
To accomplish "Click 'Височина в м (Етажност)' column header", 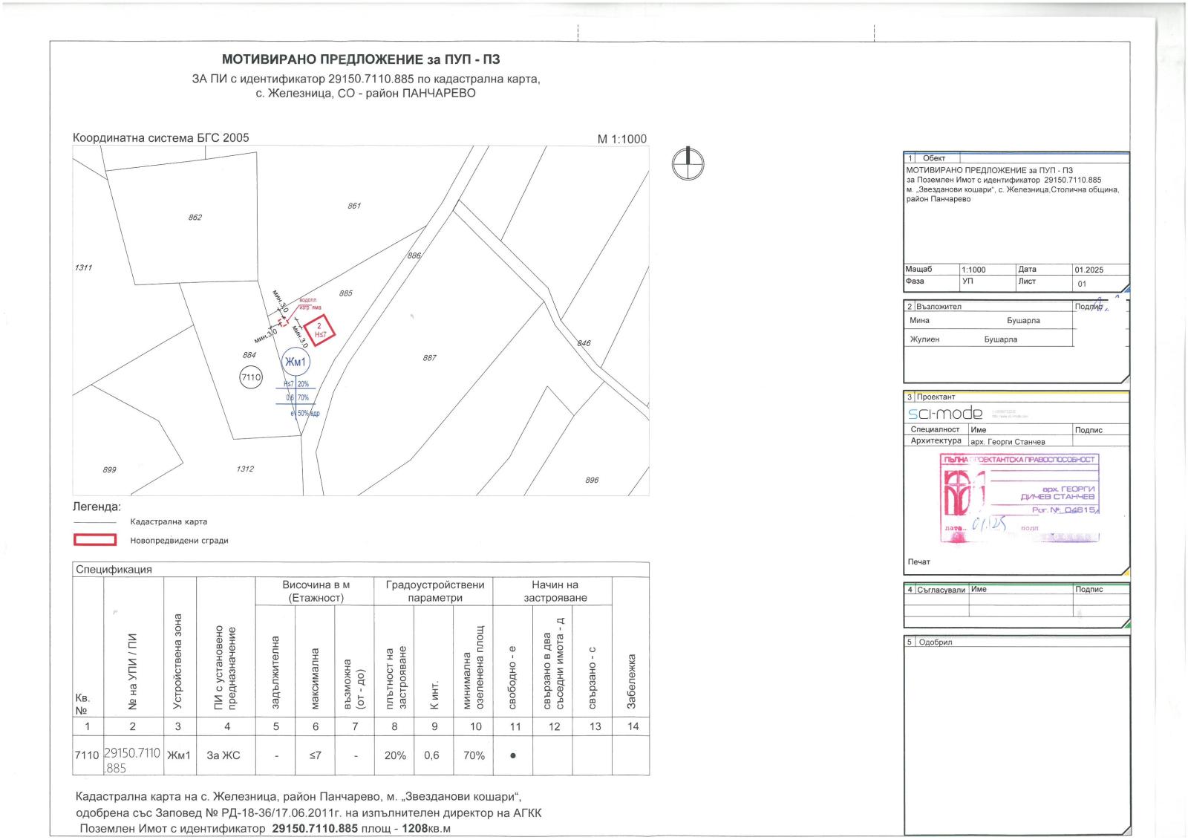I will coord(316,591).
